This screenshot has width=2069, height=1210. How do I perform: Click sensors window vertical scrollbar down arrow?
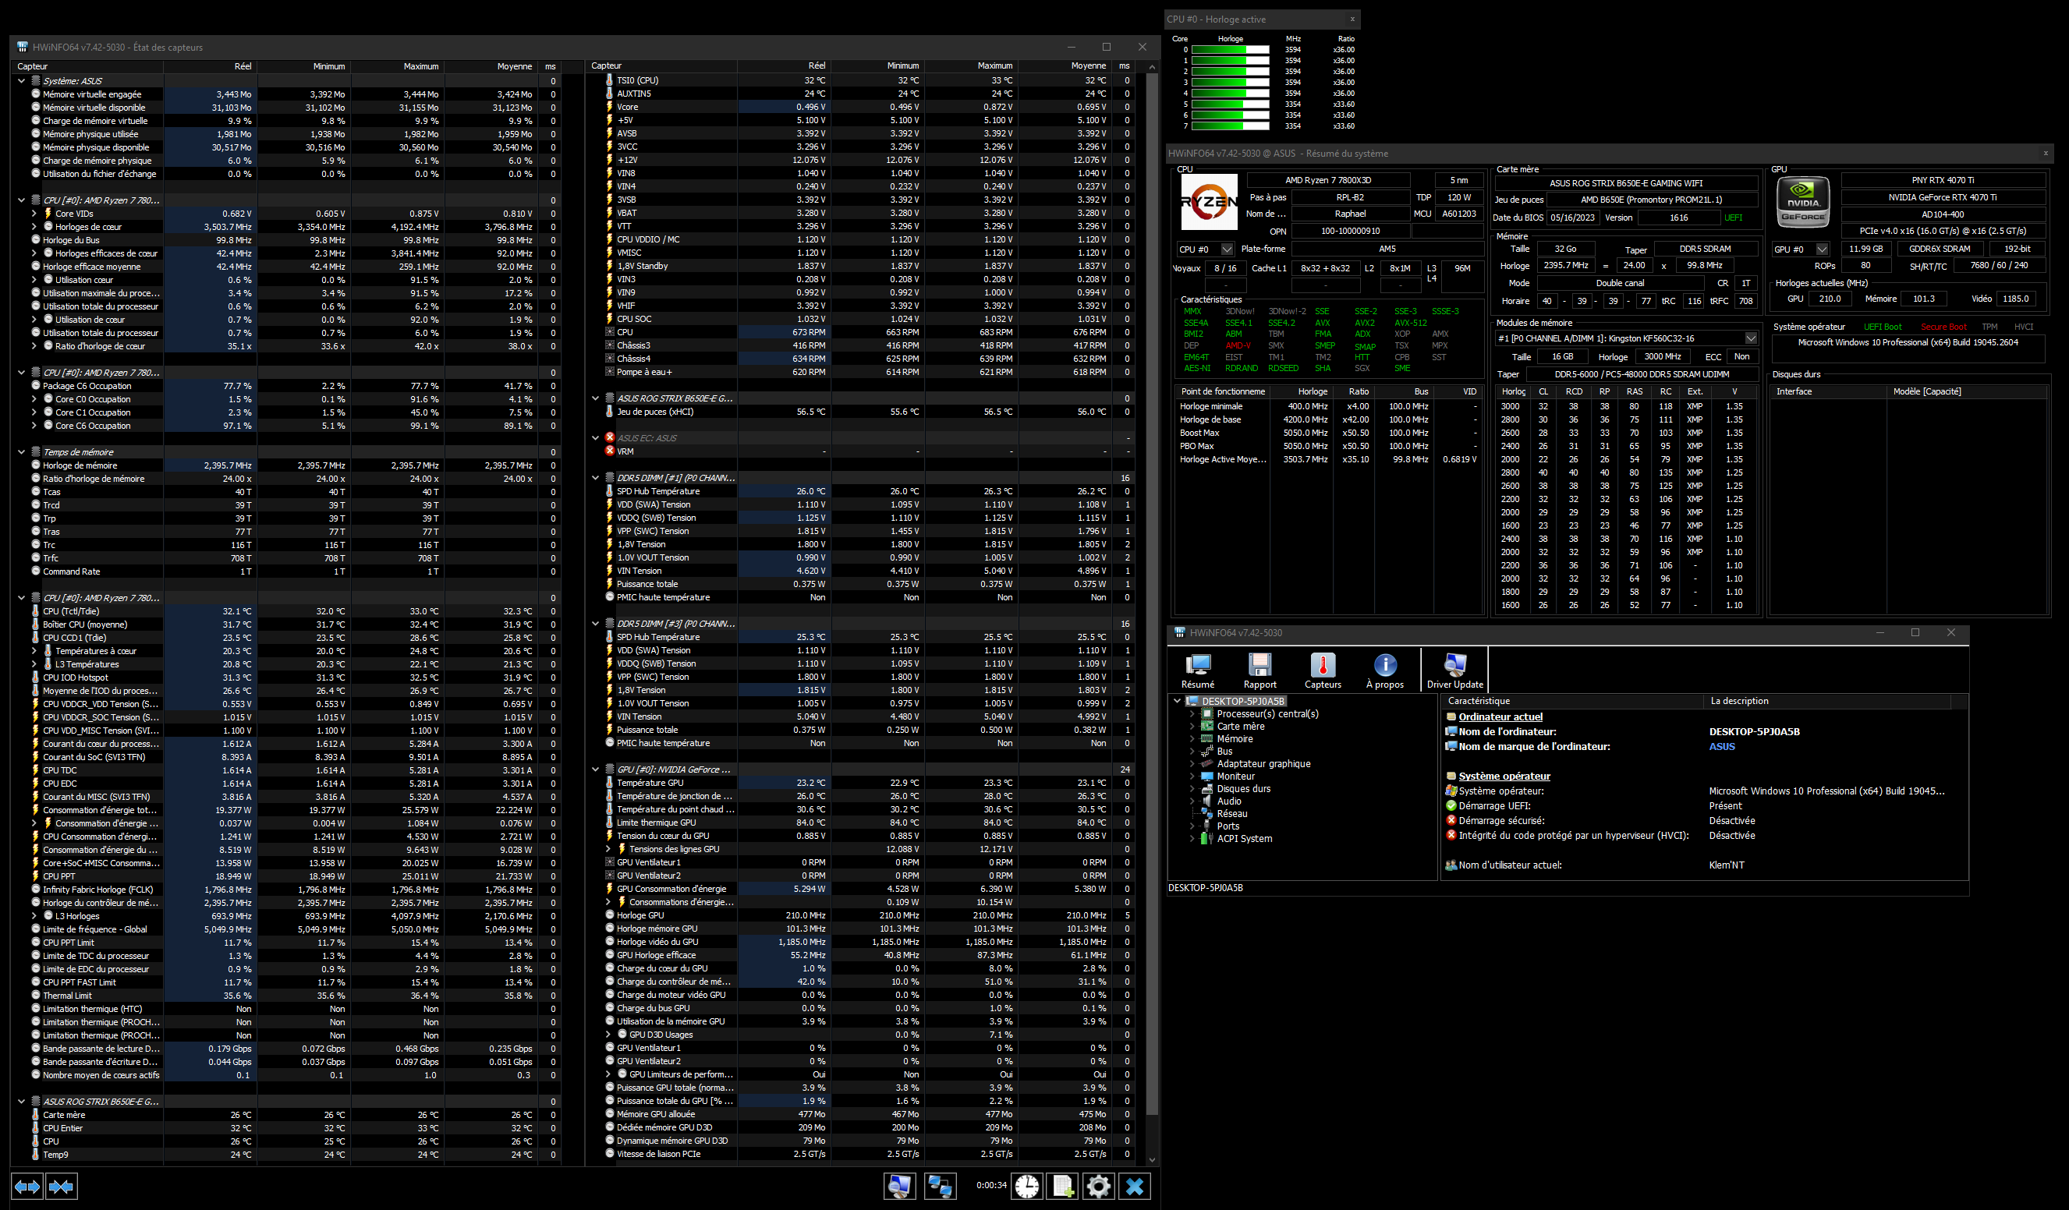pos(1151,1159)
